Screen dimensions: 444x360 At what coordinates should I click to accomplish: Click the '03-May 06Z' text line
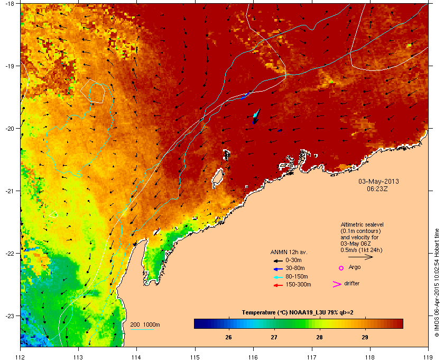(x=356, y=244)
